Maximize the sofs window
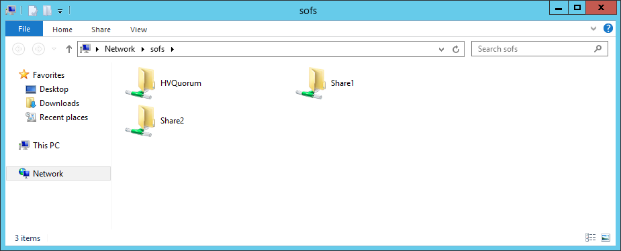 click(x=577, y=8)
